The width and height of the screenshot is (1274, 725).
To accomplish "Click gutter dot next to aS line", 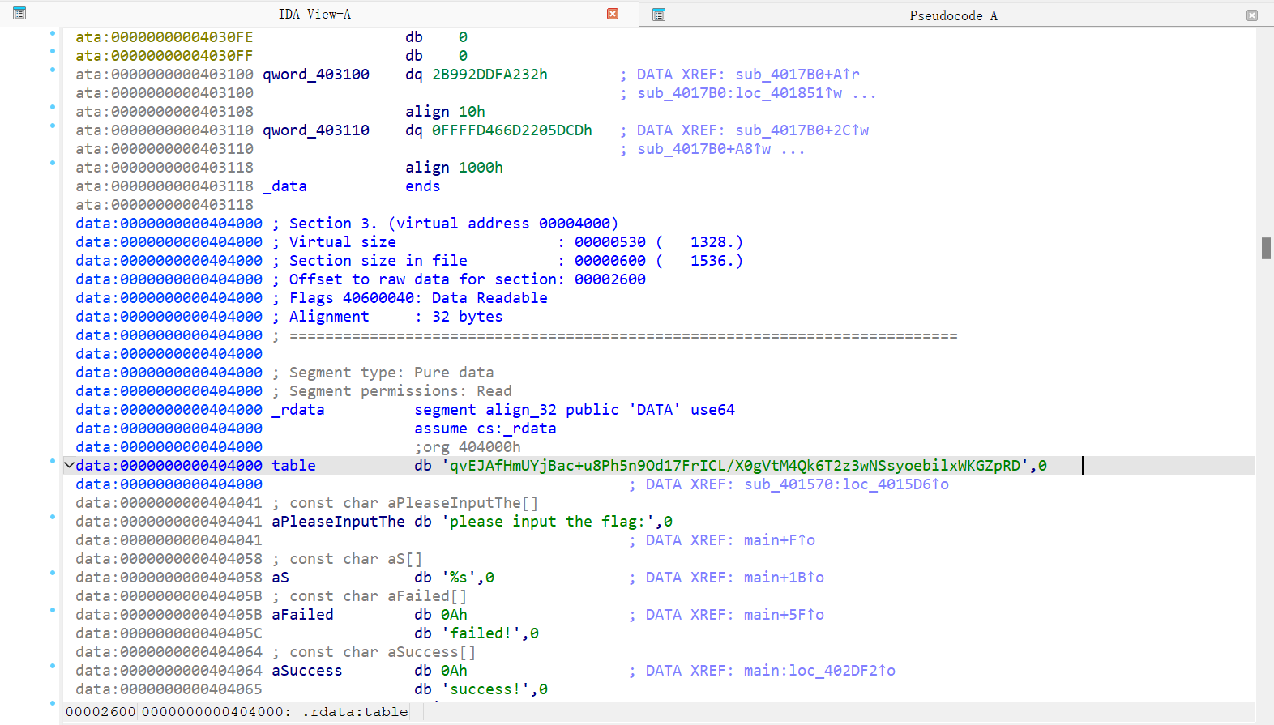I will point(53,573).
